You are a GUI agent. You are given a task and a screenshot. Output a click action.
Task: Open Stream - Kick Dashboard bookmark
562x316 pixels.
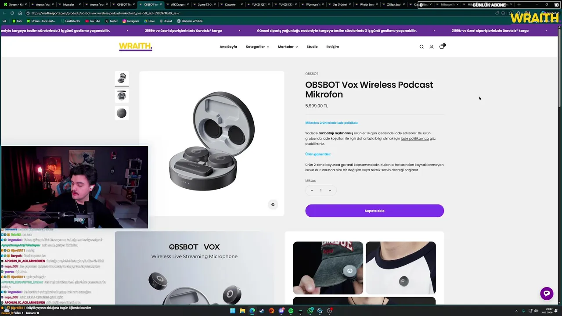[x=41, y=21]
